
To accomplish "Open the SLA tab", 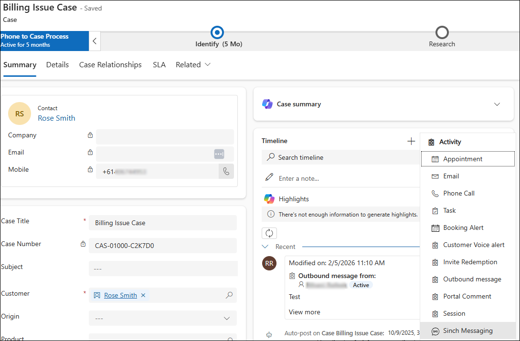I will point(159,64).
